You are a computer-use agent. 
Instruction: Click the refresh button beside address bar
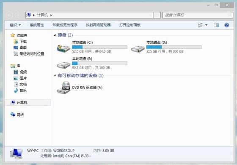tap(157, 15)
